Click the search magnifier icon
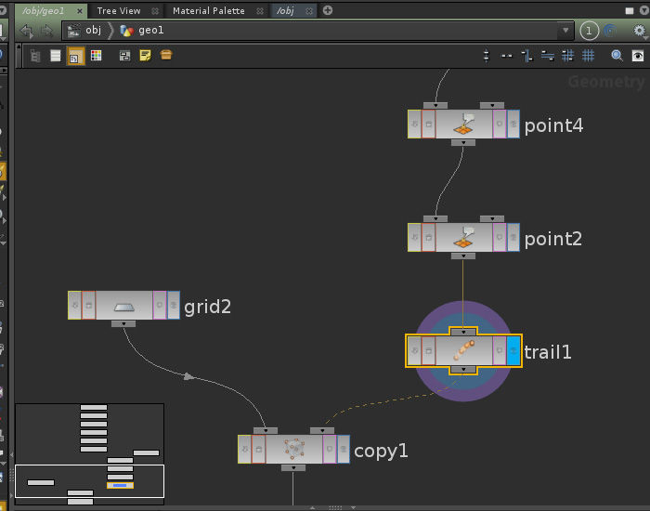This screenshot has height=511, width=650. (617, 56)
